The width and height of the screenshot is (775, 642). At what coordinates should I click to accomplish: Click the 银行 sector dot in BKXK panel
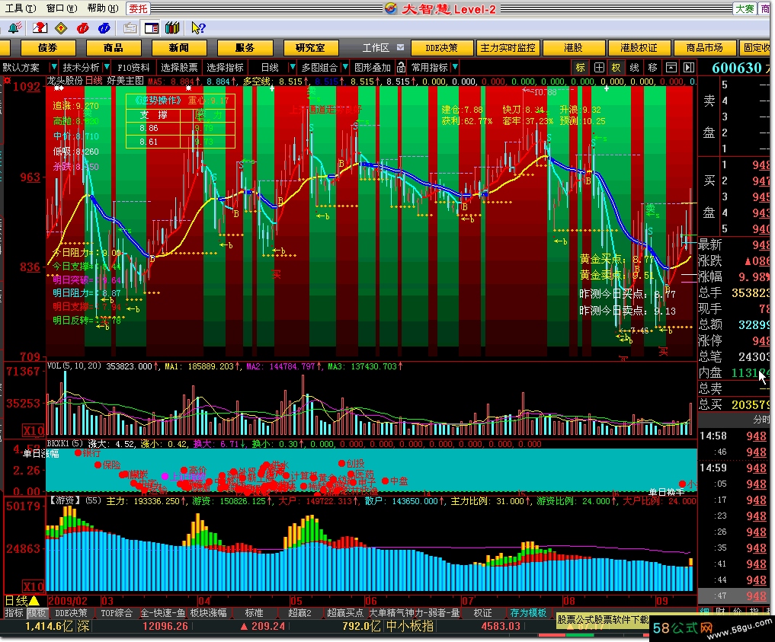click(78, 453)
